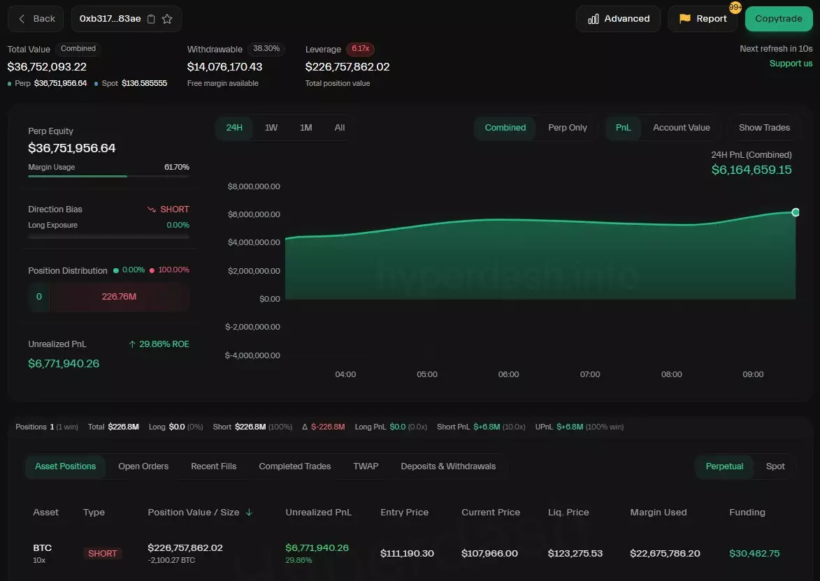Open the Support us link

pyautogui.click(x=791, y=64)
